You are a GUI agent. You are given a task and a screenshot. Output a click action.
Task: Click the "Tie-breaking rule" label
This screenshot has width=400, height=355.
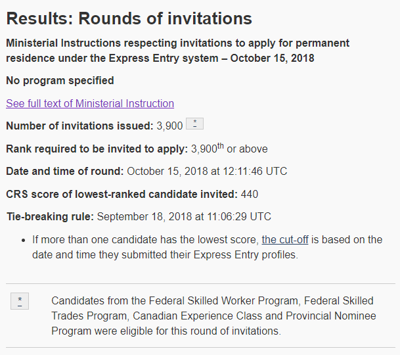point(50,217)
